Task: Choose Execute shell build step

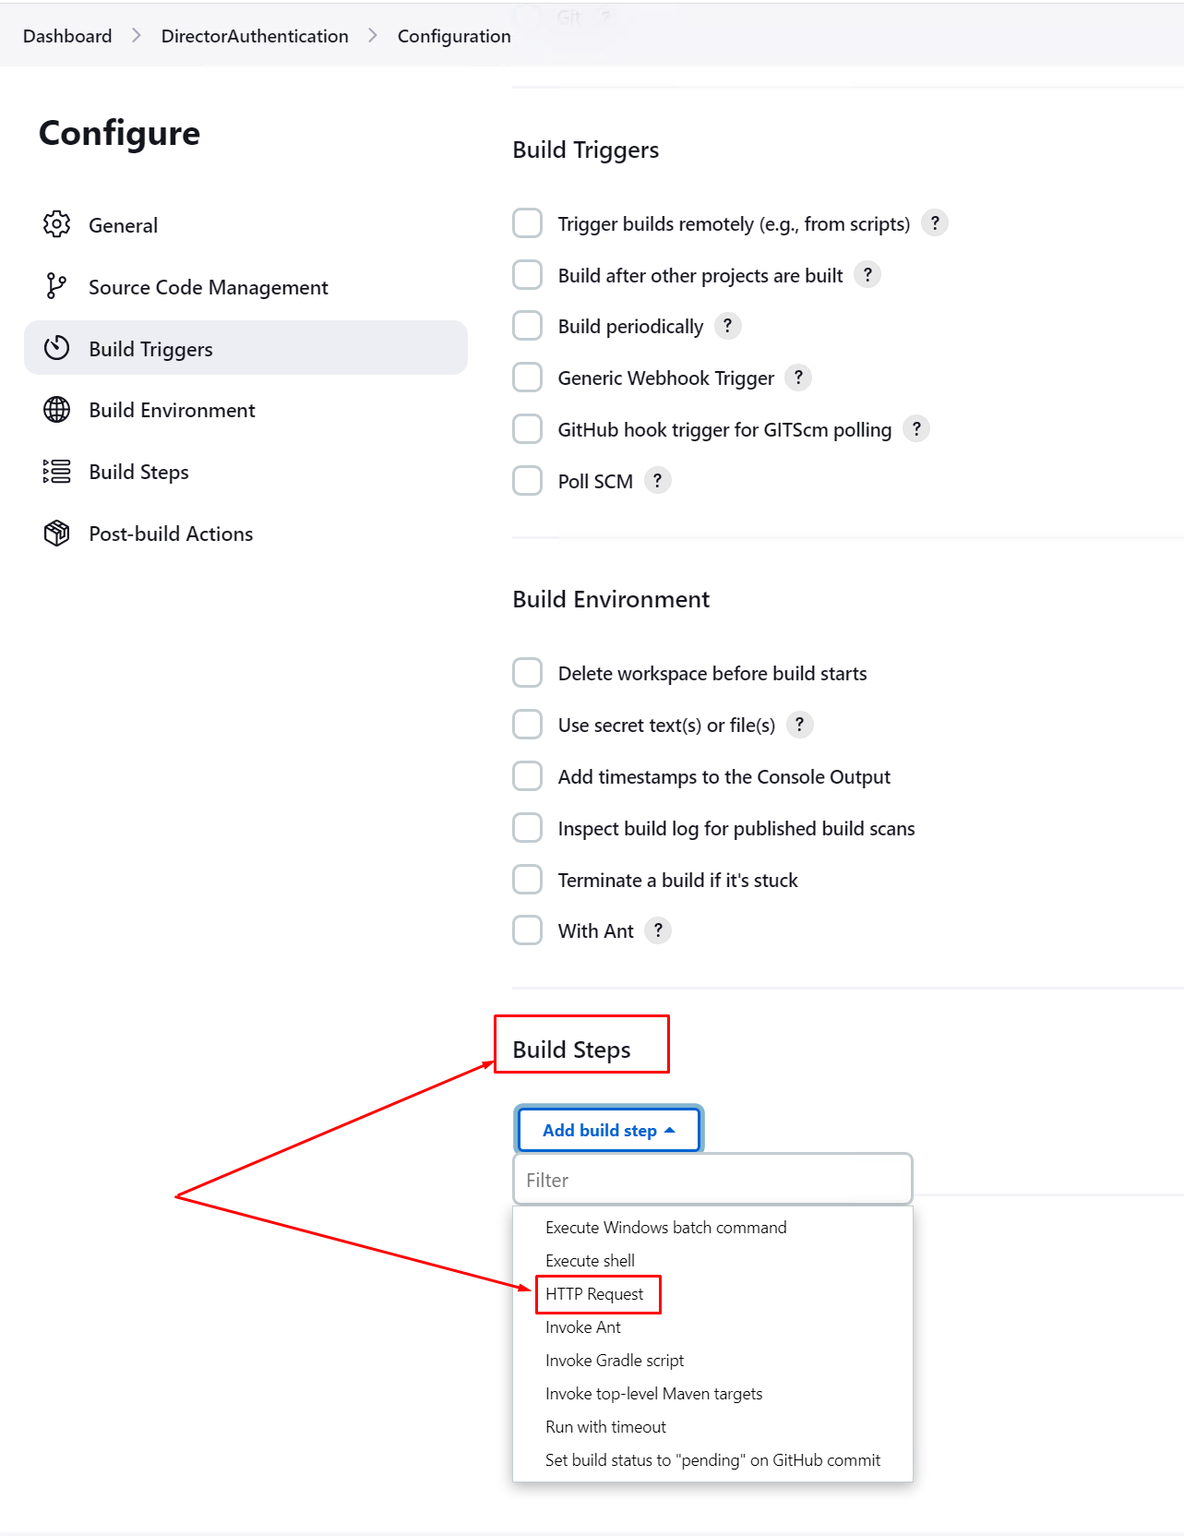Action: pyautogui.click(x=590, y=1260)
